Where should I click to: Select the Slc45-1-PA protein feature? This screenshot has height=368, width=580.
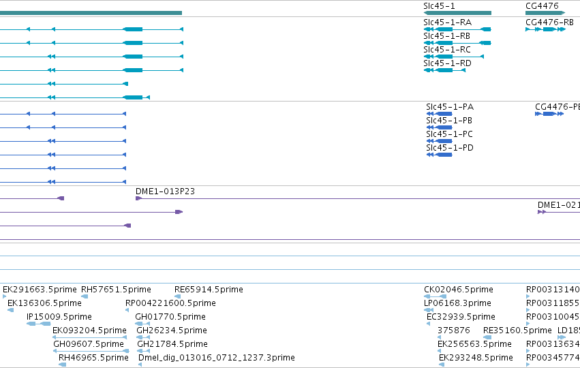pyautogui.click(x=440, y=114)
